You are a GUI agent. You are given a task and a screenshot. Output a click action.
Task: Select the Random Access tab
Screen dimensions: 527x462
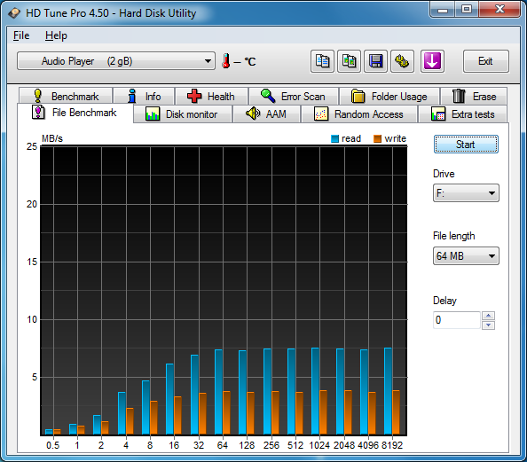359,114
